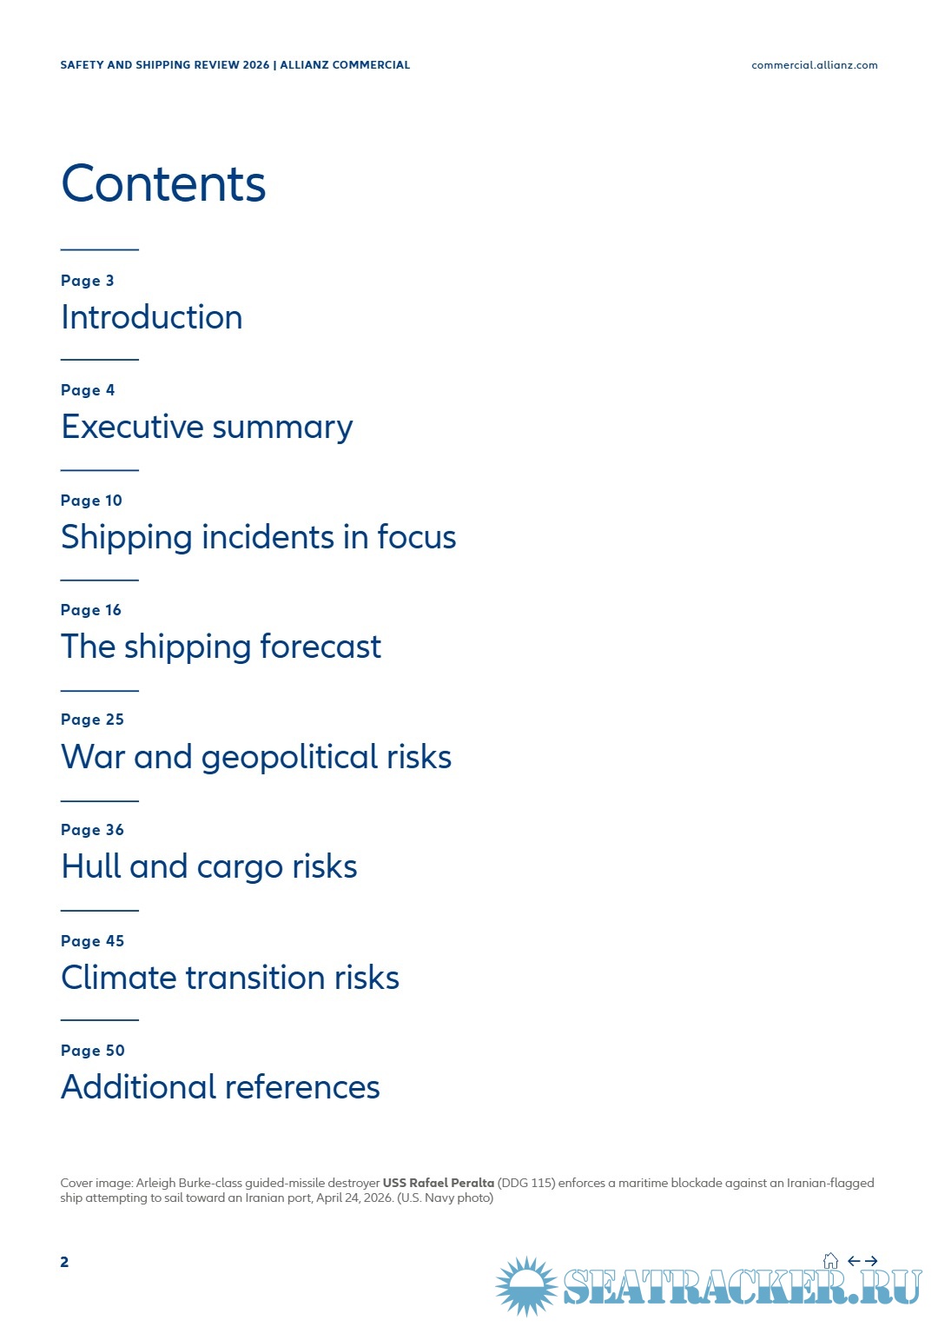Click the home icon in footer
This screenshot has height=1327, width=938.
click(x=830, y=1260)
